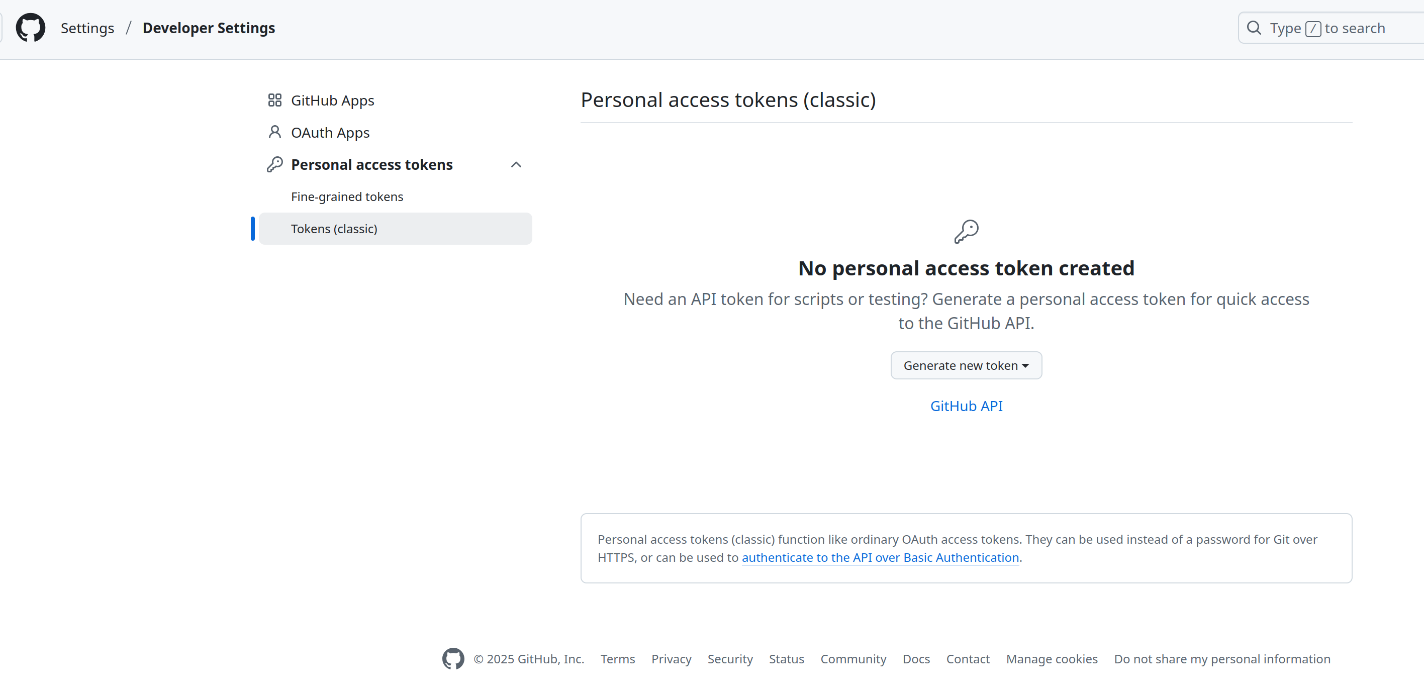Click the footer GitHub logo icon

point(453,658)
